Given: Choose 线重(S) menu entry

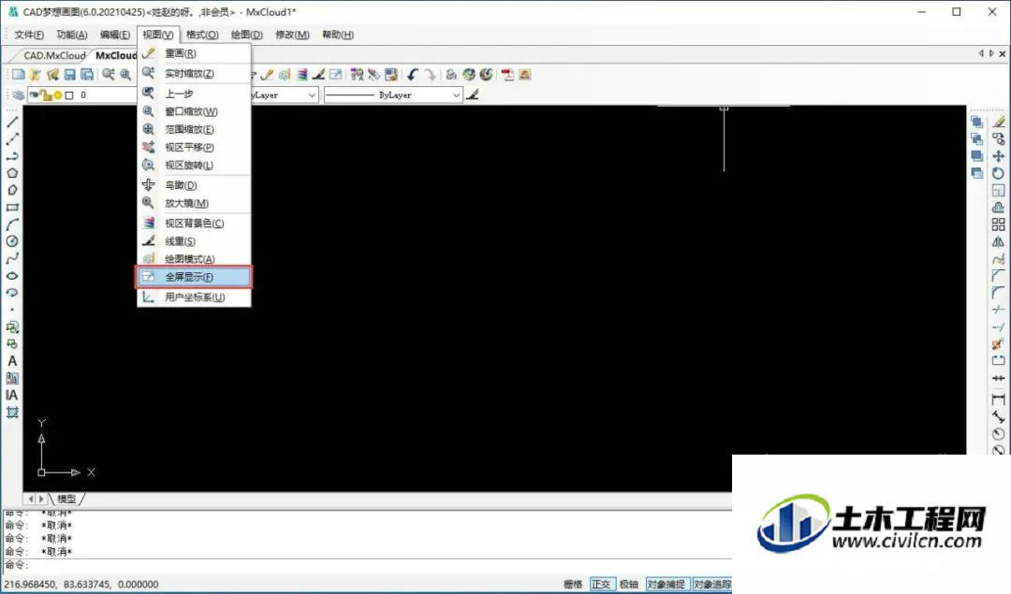Looking at the screenshot, I should click(194, 241).
